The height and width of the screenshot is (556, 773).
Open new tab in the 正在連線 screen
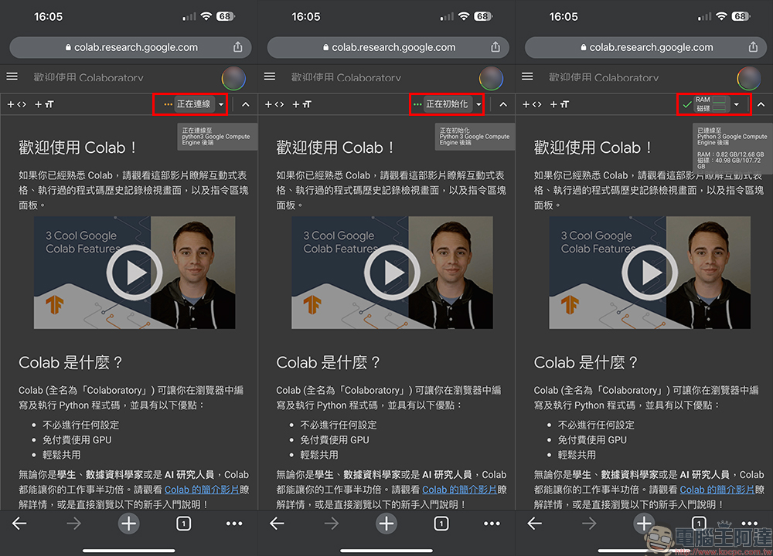[x=128, y=523]
